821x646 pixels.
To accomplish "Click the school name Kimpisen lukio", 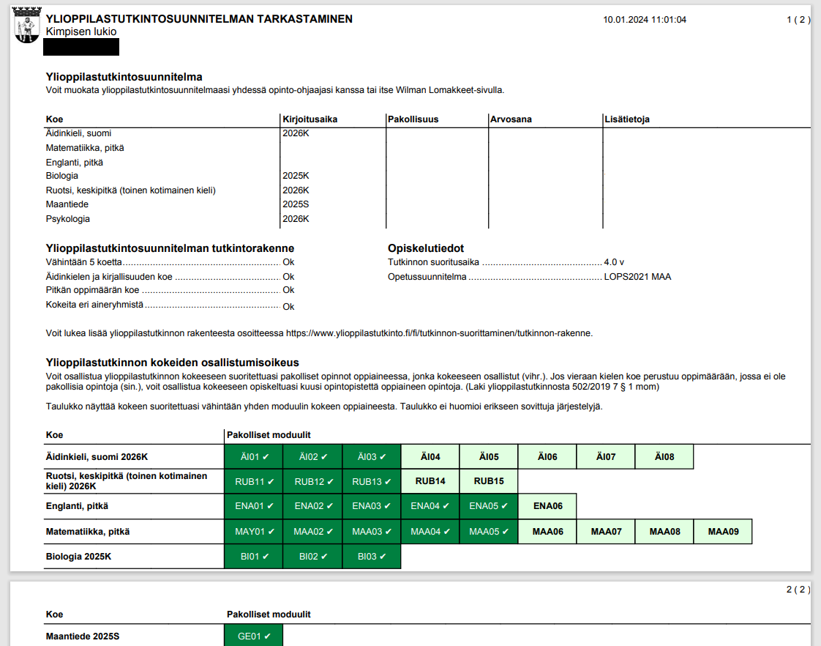I will click(81, 31).
